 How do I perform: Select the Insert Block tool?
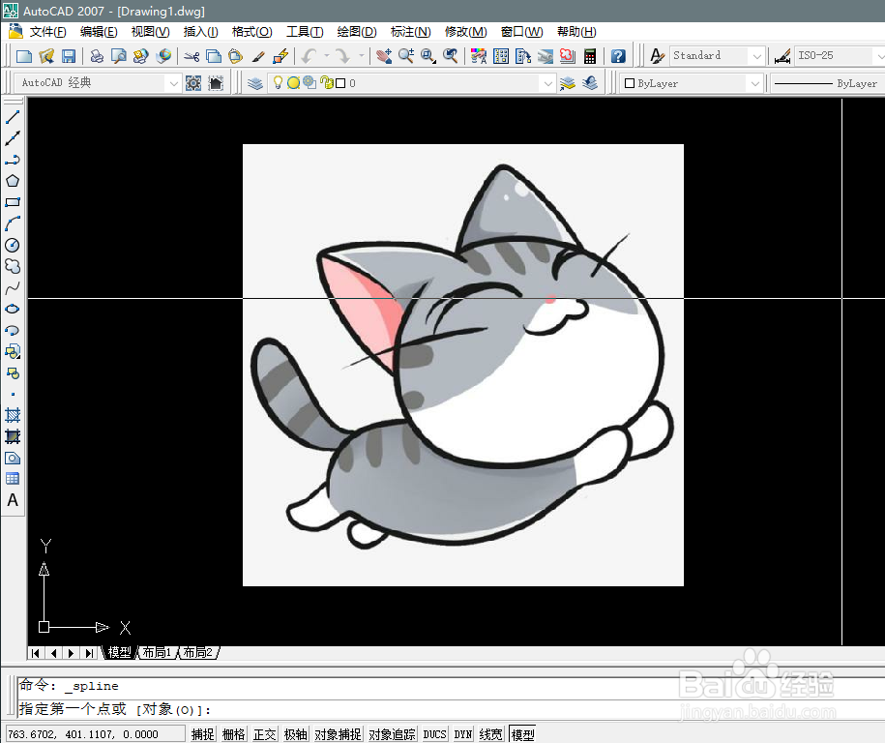point(13,351)
